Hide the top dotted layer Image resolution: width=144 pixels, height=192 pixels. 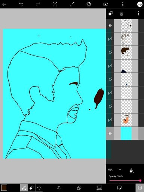click(110, 25)
